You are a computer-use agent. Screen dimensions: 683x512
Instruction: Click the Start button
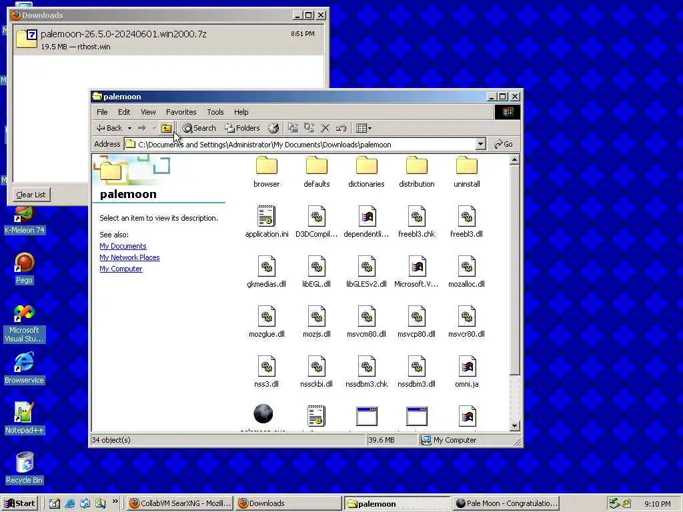point(19,503)
